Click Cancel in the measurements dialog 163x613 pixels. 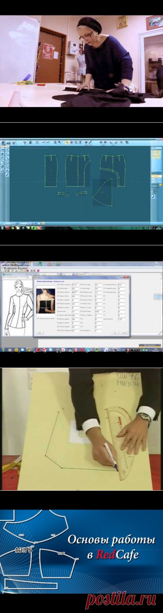(124, 333)
